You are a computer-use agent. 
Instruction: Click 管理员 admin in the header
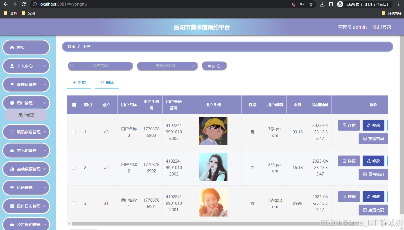click(x=352, y=27)
